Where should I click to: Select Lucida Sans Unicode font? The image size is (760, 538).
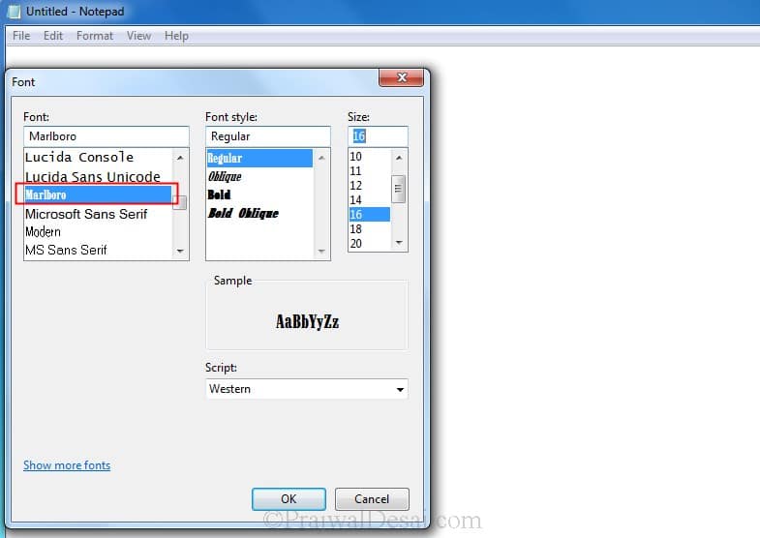pos(98,176)
